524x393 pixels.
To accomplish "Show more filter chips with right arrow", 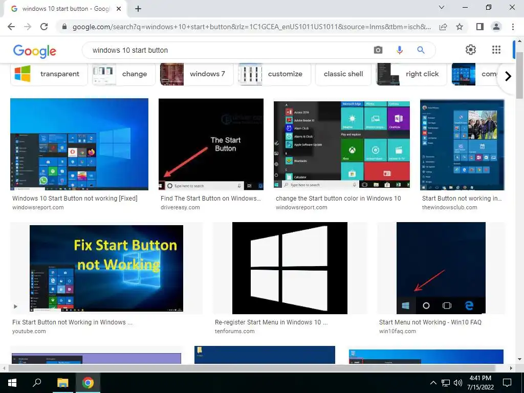I will [508, 76].
